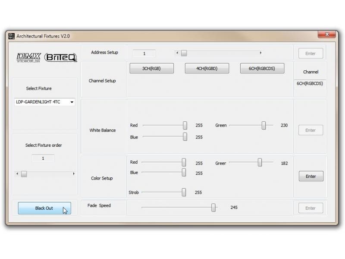Click the Address Setup scrollbar right arrow
The width and height of the screenshot is (345, 259).
260,53
